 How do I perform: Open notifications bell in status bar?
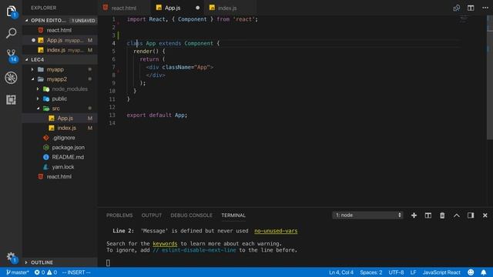[484, 272]
